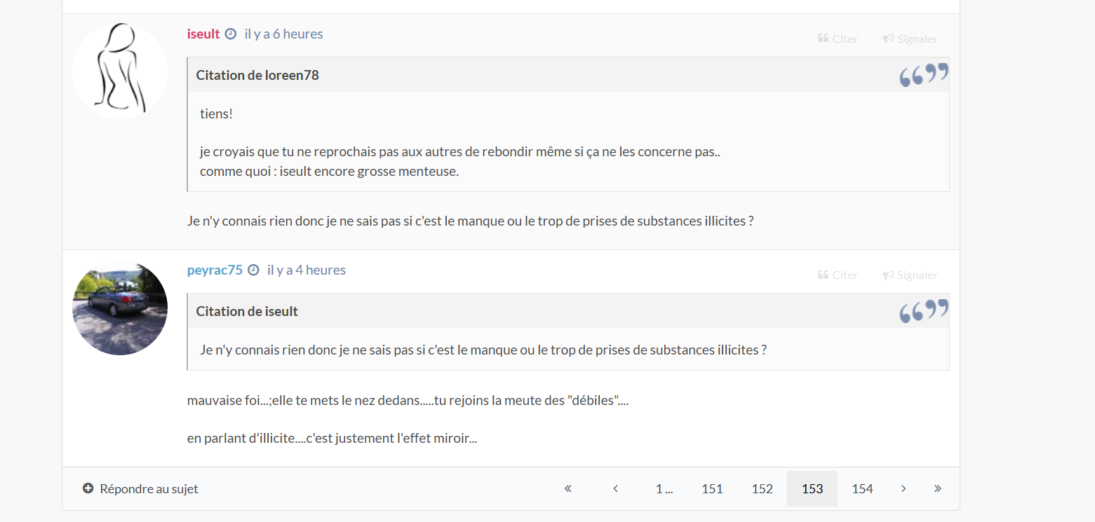This screenshot has height=522, width=1095.
Task: Go to the next page with single right arrow
Action: [x=903, y=488]
